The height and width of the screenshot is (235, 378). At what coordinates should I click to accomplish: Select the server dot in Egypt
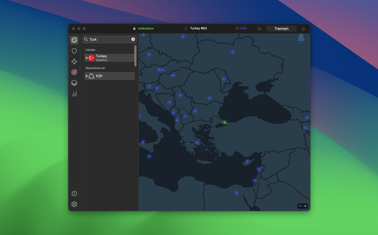pos(236,192)
